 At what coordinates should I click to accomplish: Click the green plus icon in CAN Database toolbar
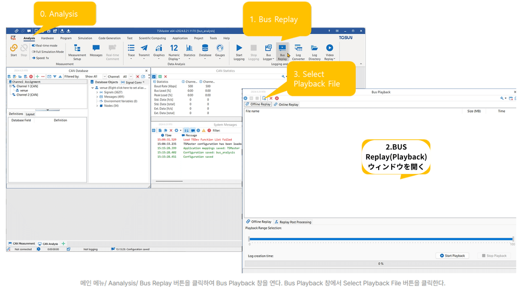(37, 76)
